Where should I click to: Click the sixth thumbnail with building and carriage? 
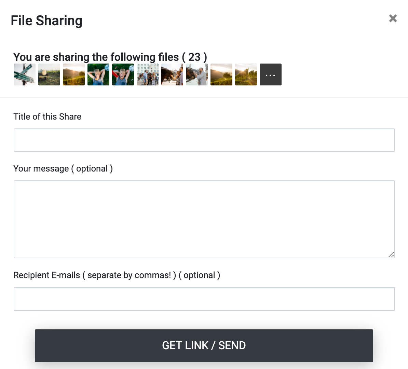click(148, 74)
